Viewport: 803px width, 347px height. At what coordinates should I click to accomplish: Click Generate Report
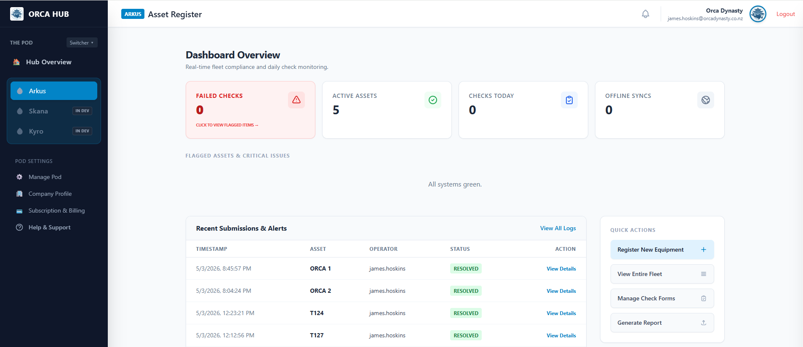(662, 323)
